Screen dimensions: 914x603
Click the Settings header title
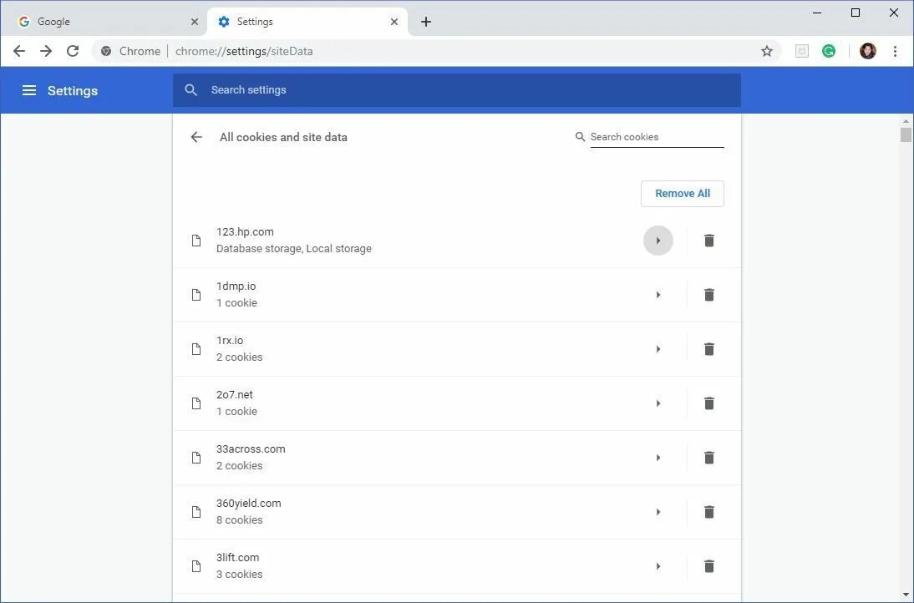click(x=73, y=90)
